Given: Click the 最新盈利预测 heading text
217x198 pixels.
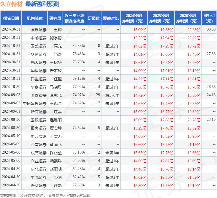Looking at the screenshot, I should point(42,4).
